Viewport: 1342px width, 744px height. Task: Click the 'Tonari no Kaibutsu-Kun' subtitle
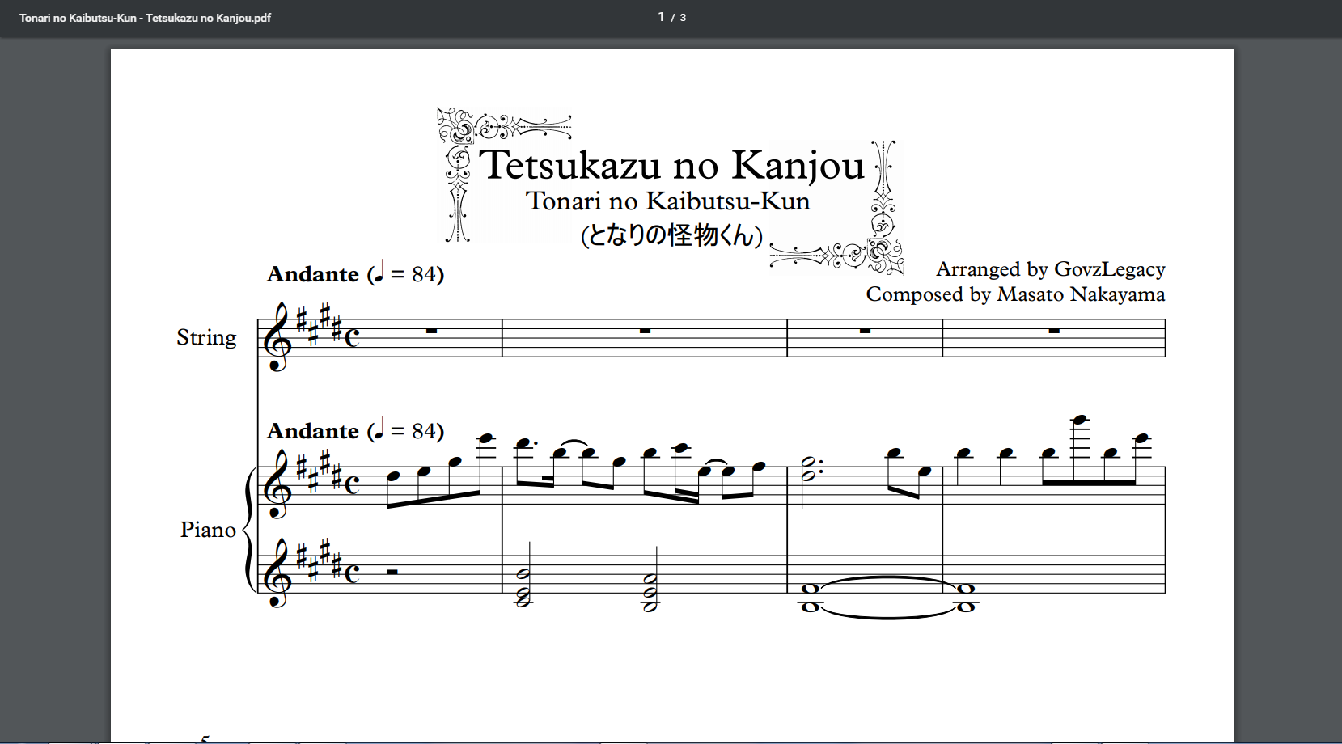tap(667, 201)
